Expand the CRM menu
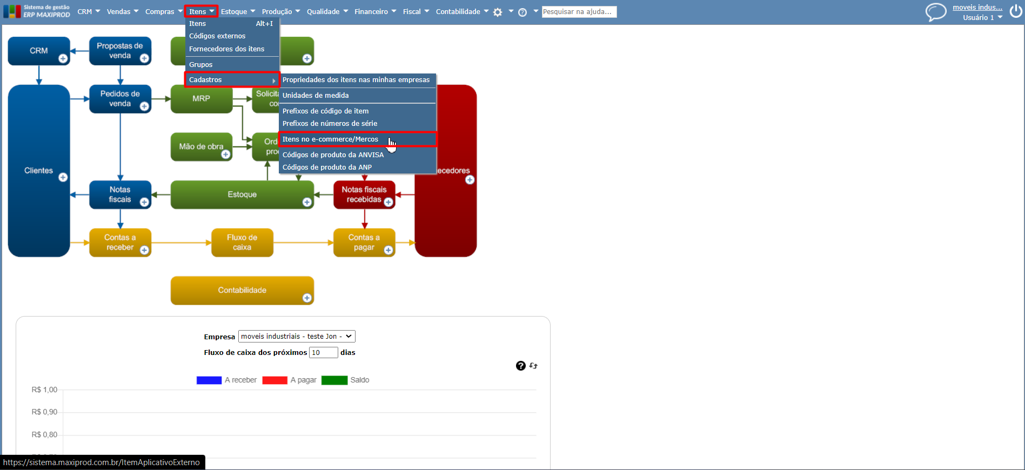 tap(89, 11)
